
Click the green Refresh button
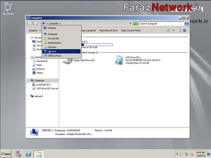pos(135,24)
